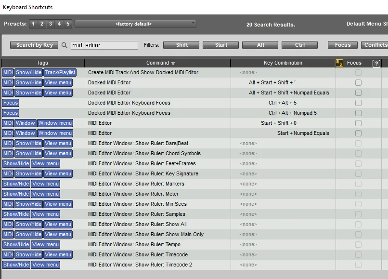Tick Focus checkbox for Ctrl + Alt + Numpad 5 row
Viewport: 388px width, 279px height.
pos(358,113)
